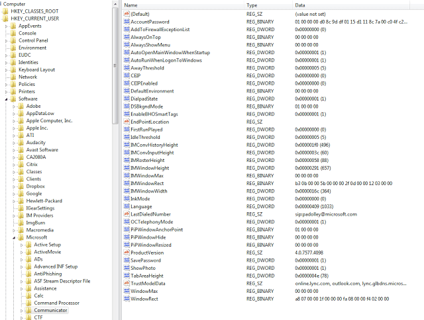Select the AutoRunWhenLogonToWindows value
Image resolution: width=424 pixels, height=320 pixels.
click(x=166, y=60)
